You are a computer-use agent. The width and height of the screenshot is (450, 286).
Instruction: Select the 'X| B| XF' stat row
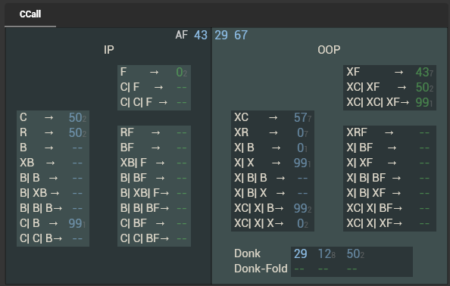point(389,193)
